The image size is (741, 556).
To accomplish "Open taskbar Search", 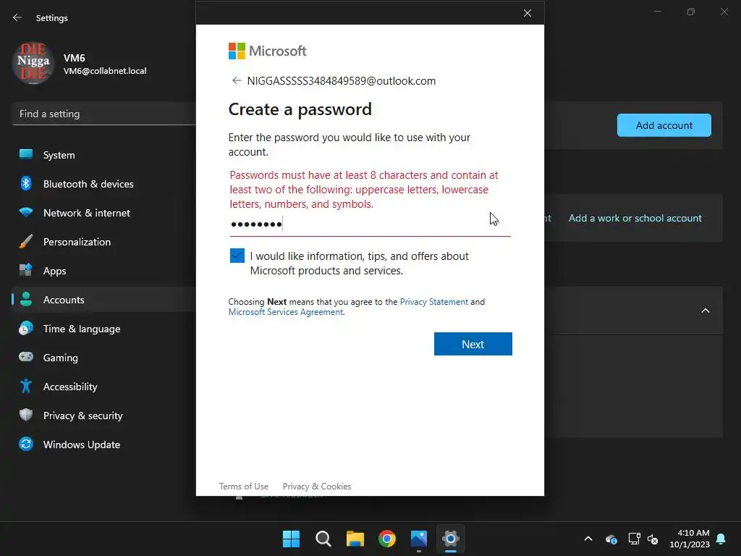I will 323,539.
